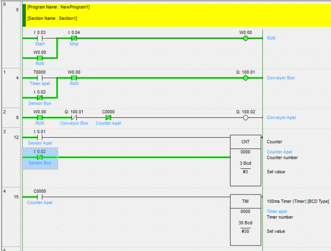
Task: Click the Counter number operand description
Action: [x=282, y=158]
